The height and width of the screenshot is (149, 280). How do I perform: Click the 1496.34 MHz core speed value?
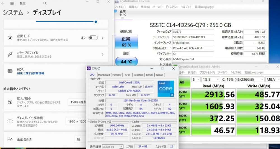(116, 126)
